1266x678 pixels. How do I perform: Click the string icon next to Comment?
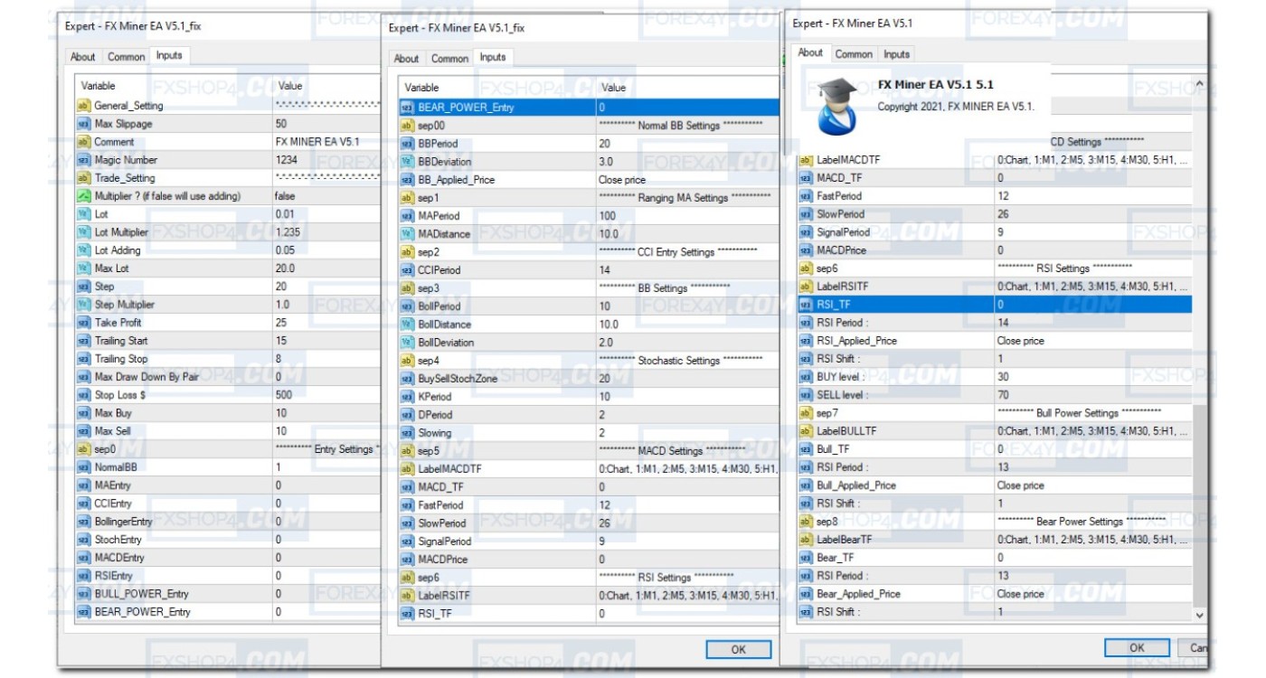tap(83, 142)
